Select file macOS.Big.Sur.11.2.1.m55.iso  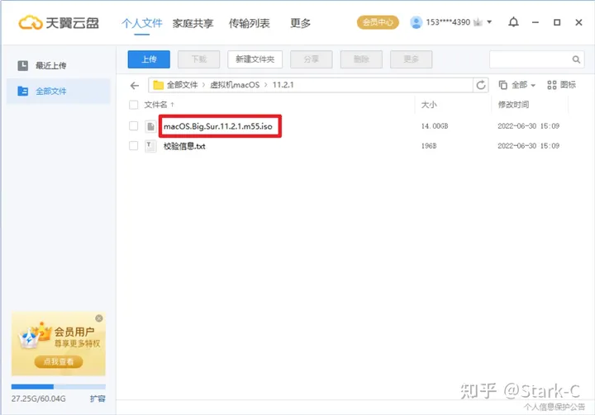click(x=218, y=126)
